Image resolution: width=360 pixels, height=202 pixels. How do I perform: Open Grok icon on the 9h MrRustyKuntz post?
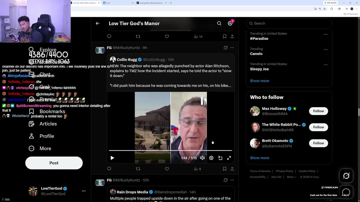[x=226, y=48]
